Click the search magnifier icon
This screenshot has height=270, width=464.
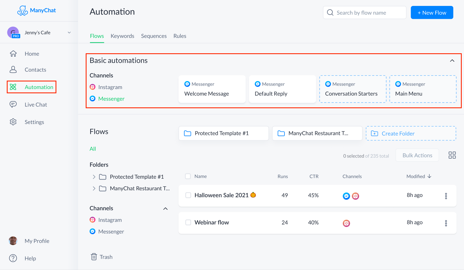[x=330, y=12]
